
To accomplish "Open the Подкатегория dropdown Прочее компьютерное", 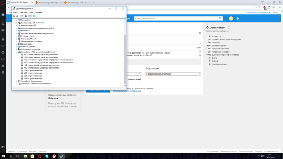I will click(x=173, y=74).
